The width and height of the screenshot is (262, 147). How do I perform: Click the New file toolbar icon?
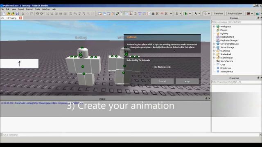[x=4, y=13]
